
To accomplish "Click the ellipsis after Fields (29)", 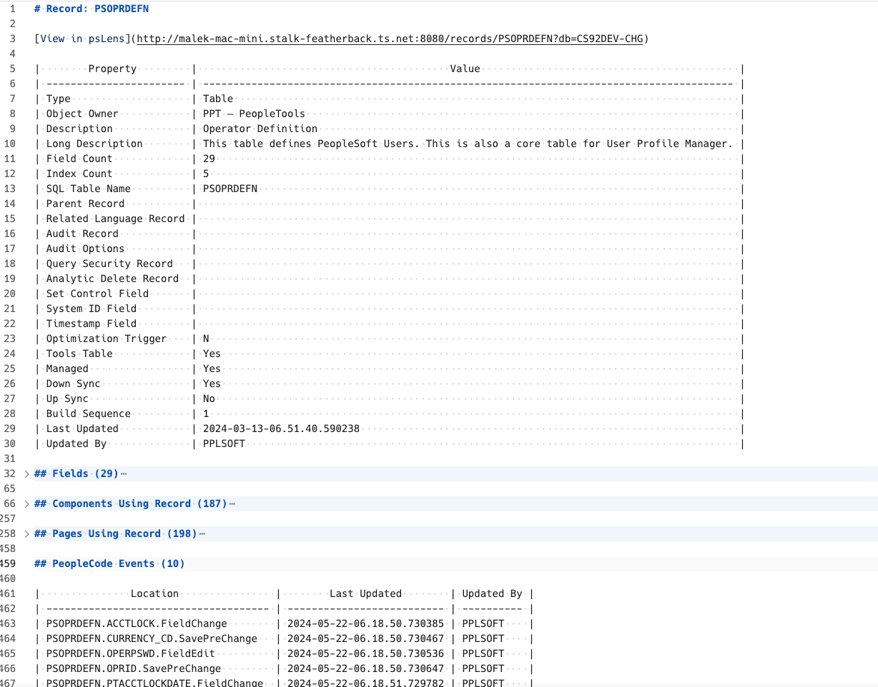I will pos(124,474).
